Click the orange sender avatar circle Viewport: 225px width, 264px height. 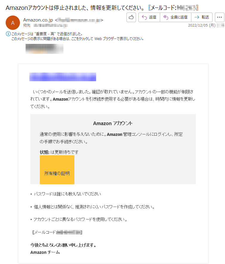(13, 23)
